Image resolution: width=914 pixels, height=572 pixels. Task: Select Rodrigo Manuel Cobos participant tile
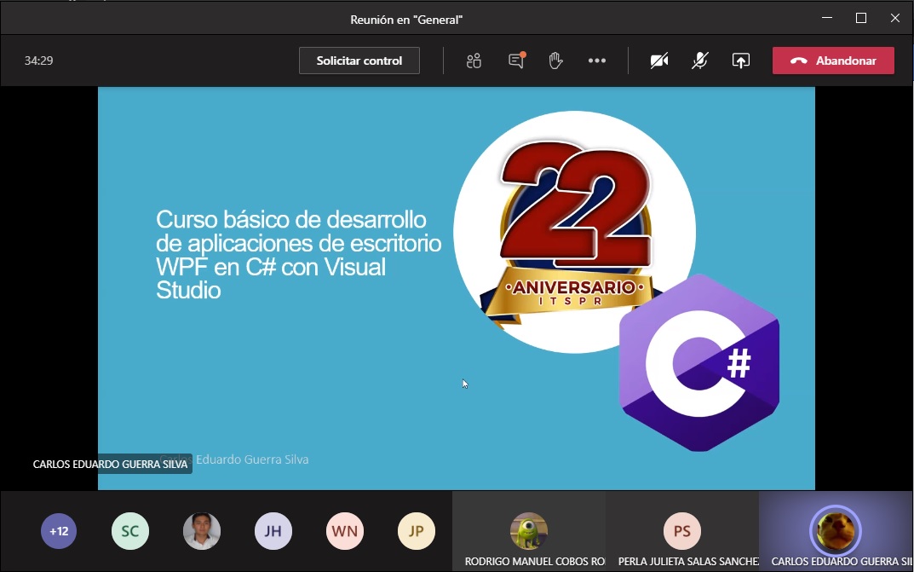(529, 531)
